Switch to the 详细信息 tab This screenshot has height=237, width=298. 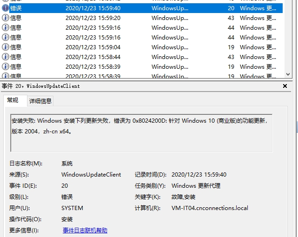40,101
